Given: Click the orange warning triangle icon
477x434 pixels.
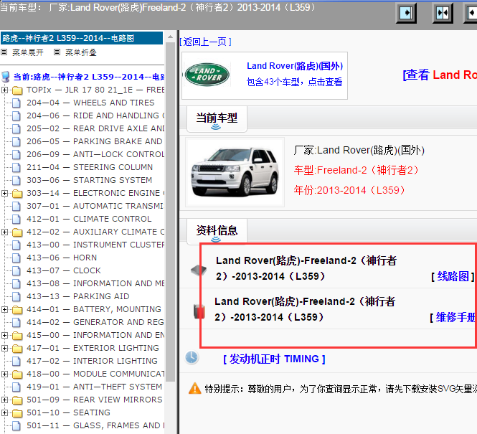Looking at the screenshot, I should click(x=194, y=388).
